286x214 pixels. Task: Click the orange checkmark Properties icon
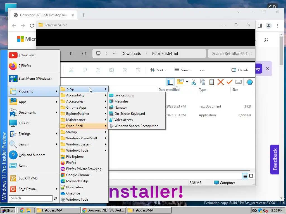230,82
